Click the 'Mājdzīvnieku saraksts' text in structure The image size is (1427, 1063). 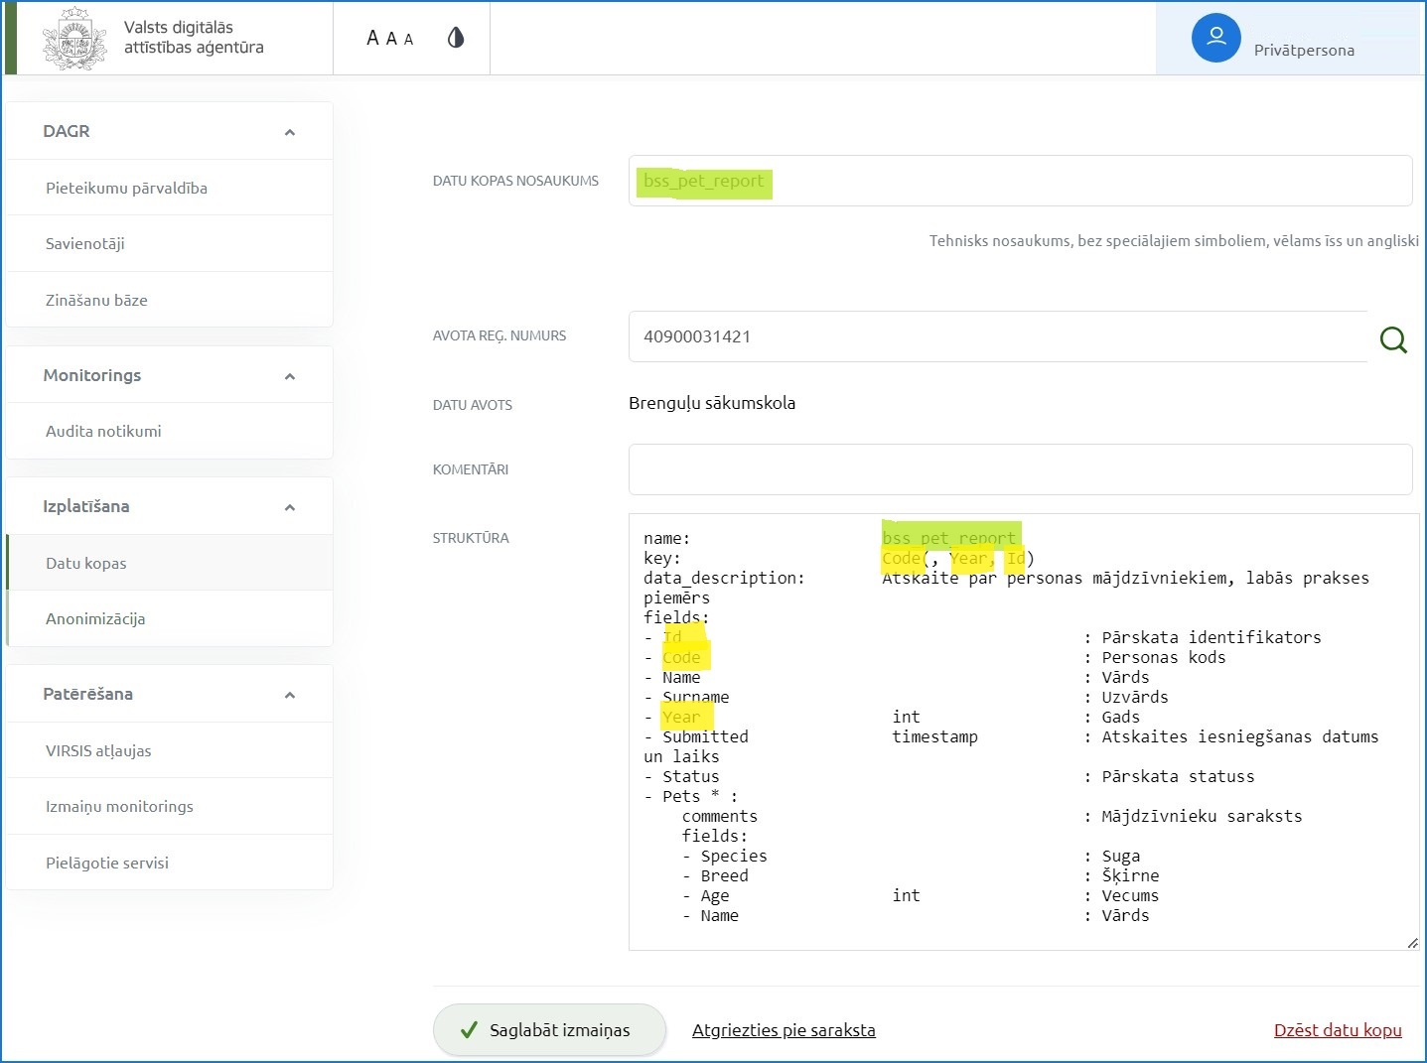pos(1202,816)
